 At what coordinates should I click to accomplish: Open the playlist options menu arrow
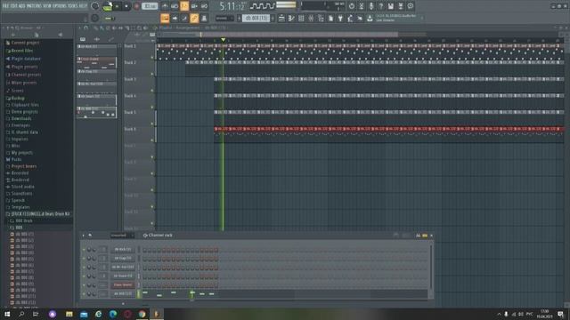point(80,28)
